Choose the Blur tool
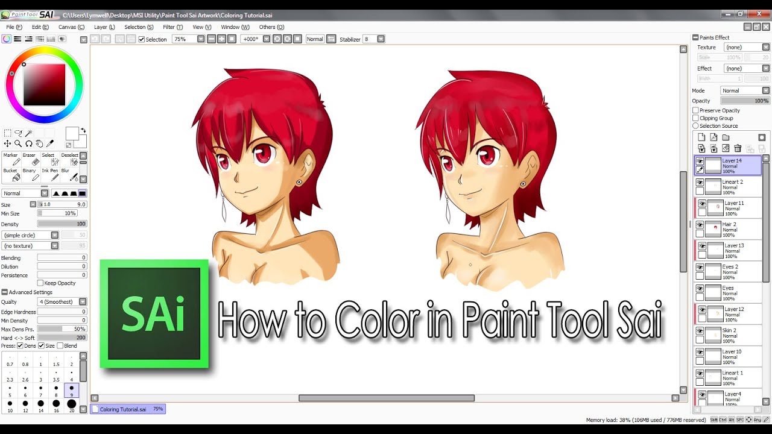 [x=69, y=175]
